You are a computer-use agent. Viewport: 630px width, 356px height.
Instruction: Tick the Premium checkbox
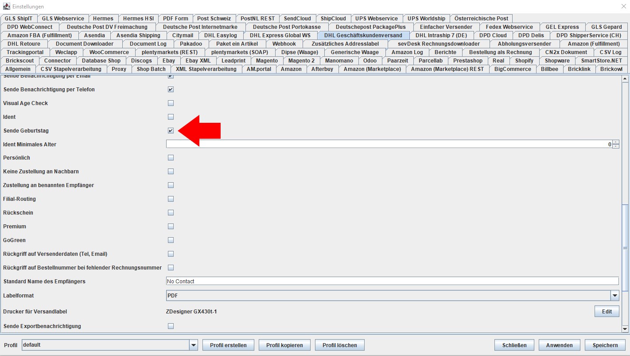[171, 227]
